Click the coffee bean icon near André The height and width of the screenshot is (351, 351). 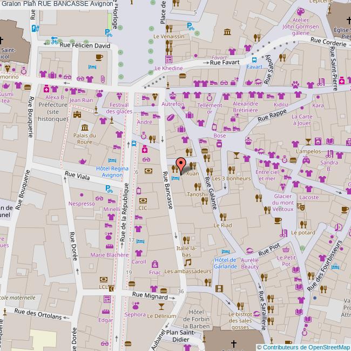[171, 118]
